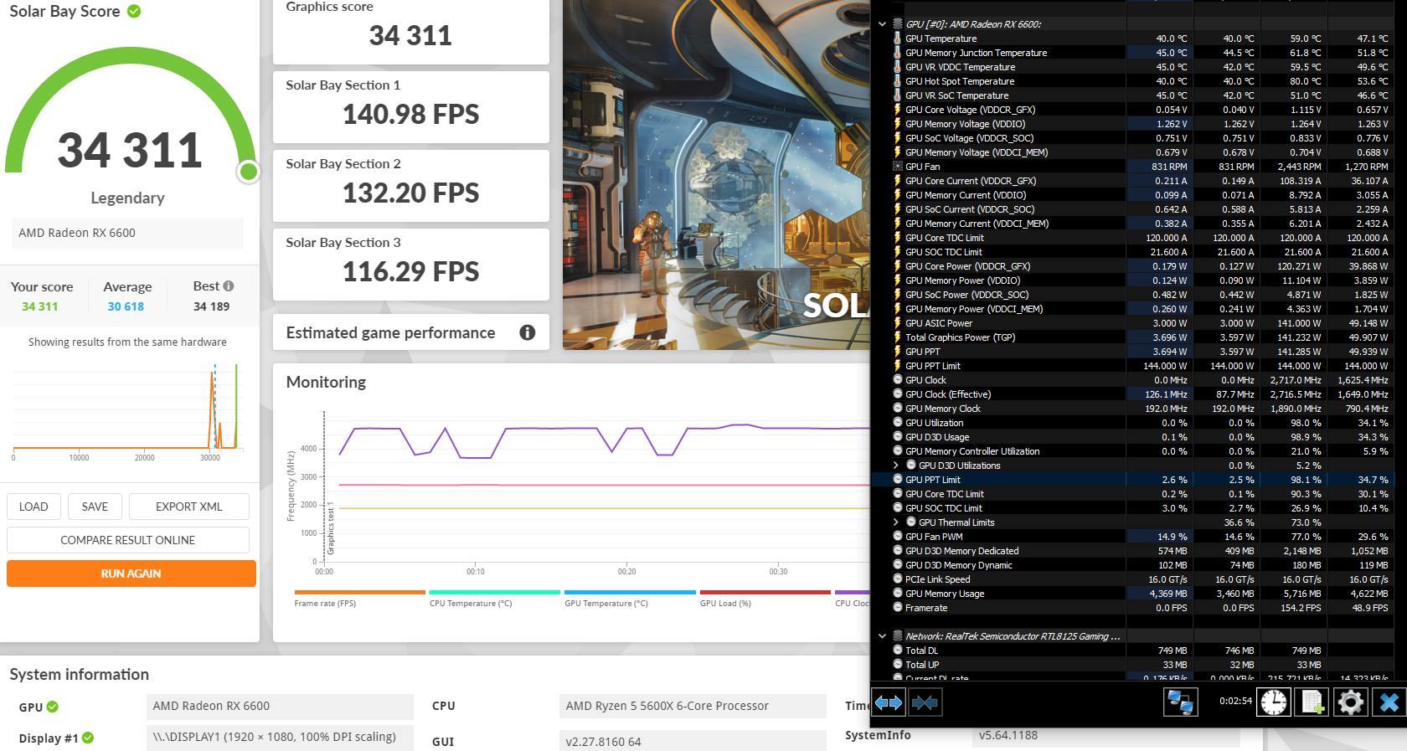
Task: Collapse the GPU [#0] AMD Radeon sensor group
Action: [x=882, y=24]
